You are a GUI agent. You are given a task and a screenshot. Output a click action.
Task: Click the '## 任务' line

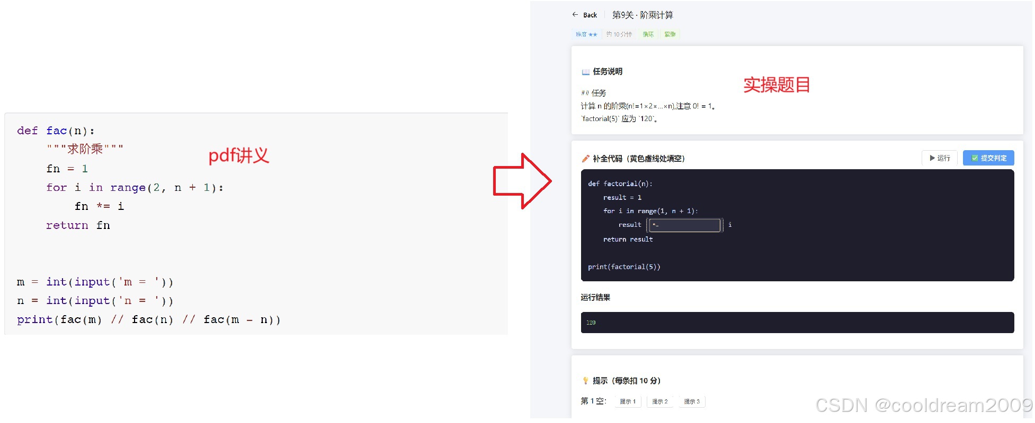point(593,93)
